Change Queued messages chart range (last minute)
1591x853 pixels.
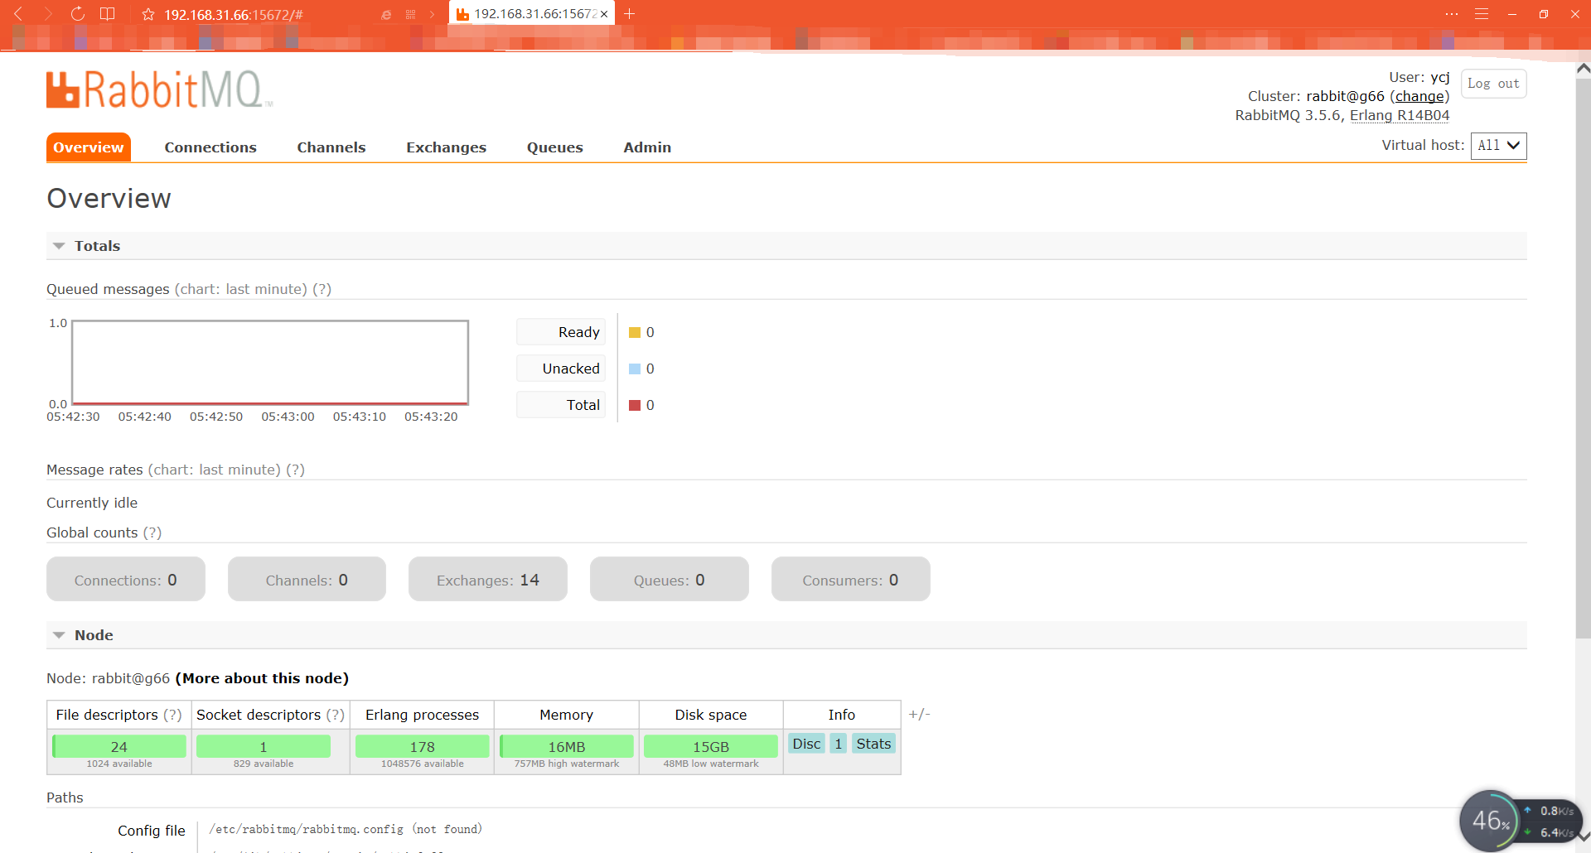[240, 289]
